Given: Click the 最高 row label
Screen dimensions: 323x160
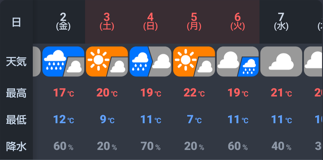Looking at the screenshot, I should tap(16, 93).
